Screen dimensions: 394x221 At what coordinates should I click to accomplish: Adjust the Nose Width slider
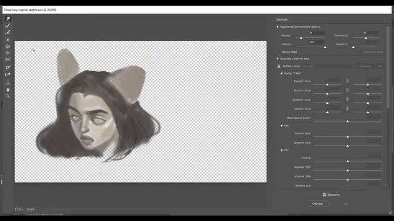coord(348,146)
